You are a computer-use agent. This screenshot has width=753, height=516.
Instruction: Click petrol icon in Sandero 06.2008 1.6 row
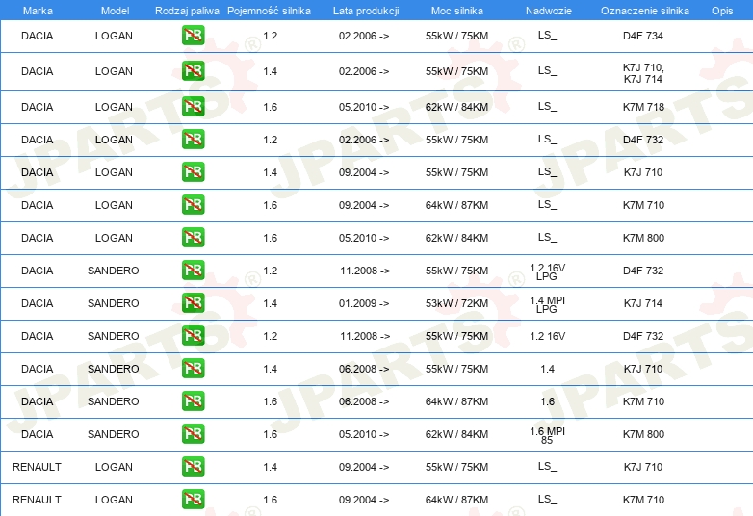[x=193, y=401]
